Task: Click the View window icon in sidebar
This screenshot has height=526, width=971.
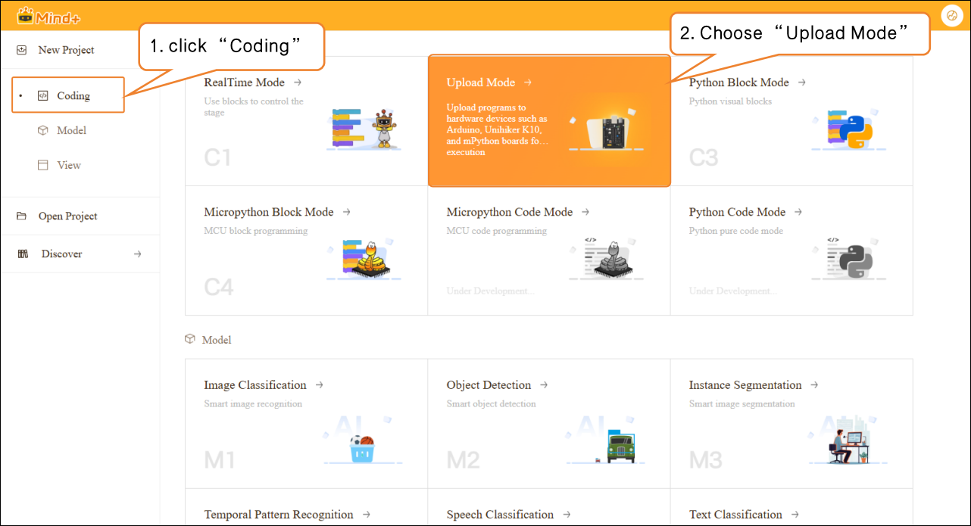Action: tap(42, 165)
